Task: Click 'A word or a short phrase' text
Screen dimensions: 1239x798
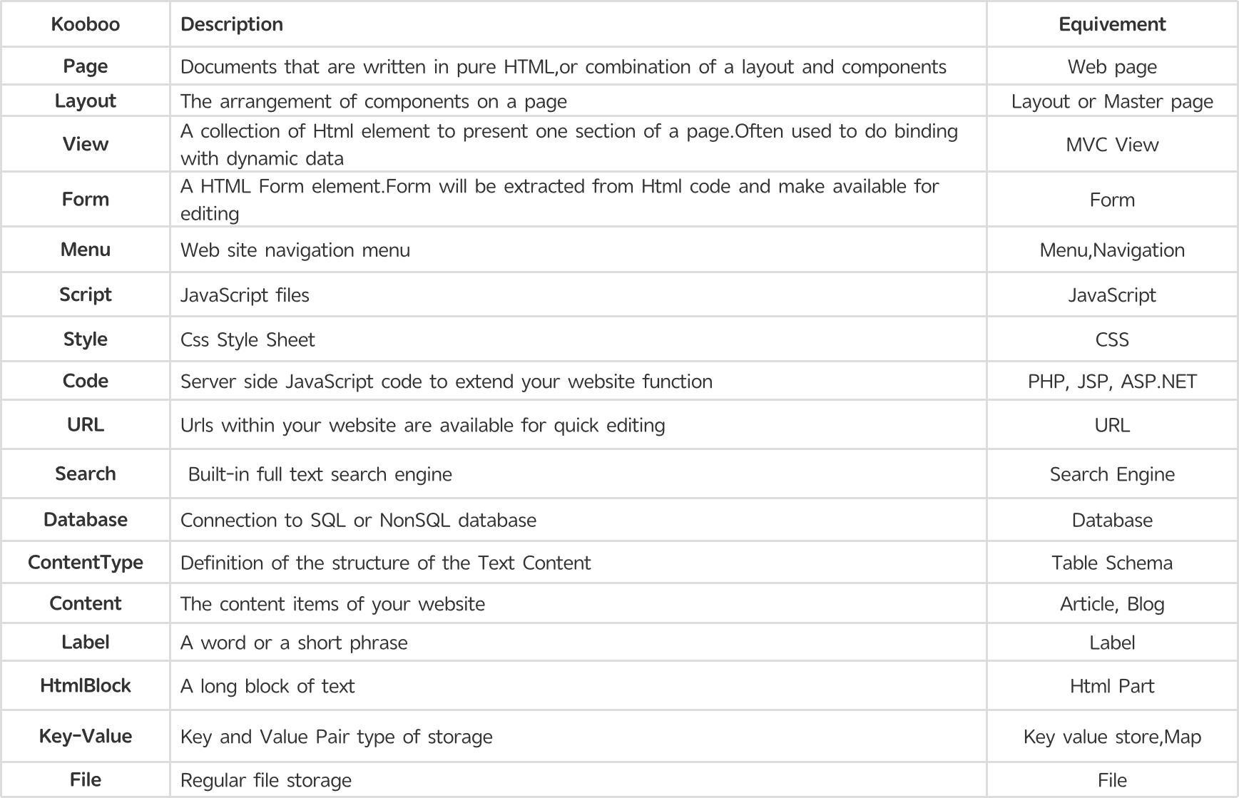Action: pos(294,643)
